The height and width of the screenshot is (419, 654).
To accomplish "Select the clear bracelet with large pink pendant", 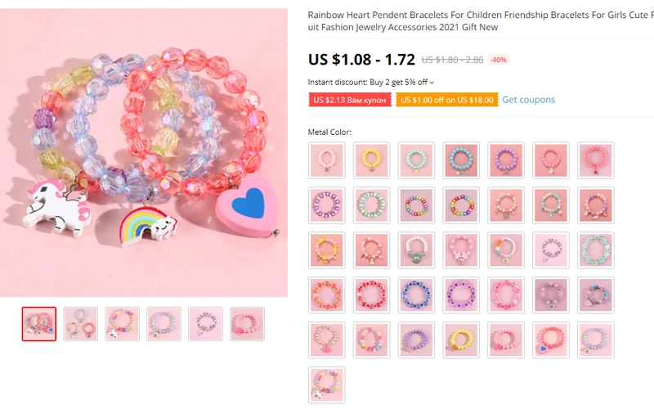I will tap(326, 340).
